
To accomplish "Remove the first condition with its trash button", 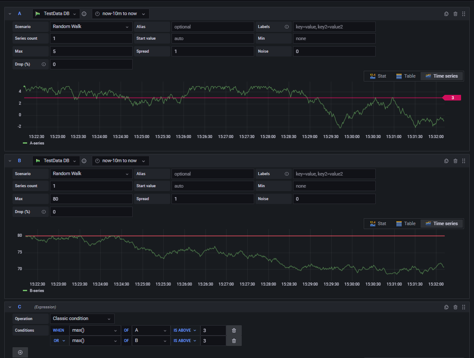I will [x=234, y=330].
